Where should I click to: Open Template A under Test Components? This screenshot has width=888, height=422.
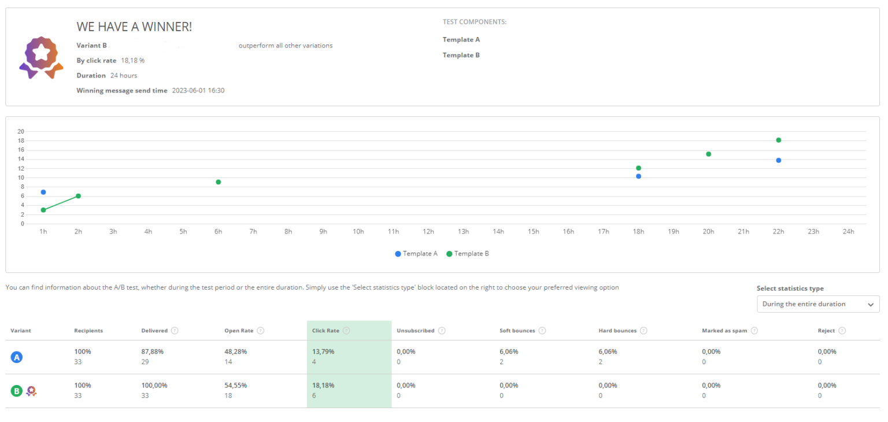[461, 40]
